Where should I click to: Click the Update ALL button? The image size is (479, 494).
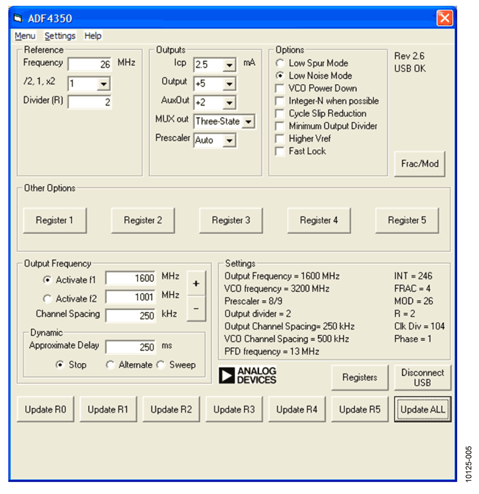422,410
